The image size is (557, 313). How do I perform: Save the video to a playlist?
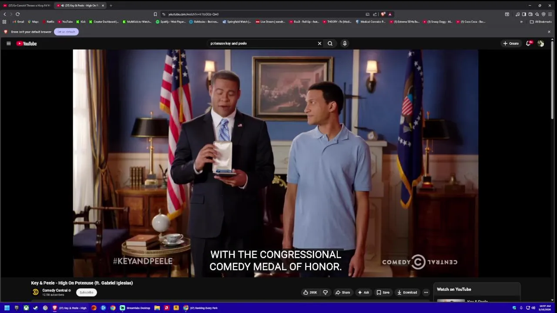[383, 293]
